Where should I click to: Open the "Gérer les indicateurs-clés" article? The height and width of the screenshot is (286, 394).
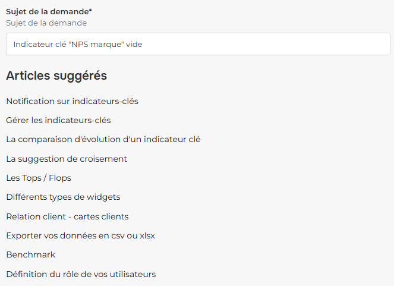point(58,120)
